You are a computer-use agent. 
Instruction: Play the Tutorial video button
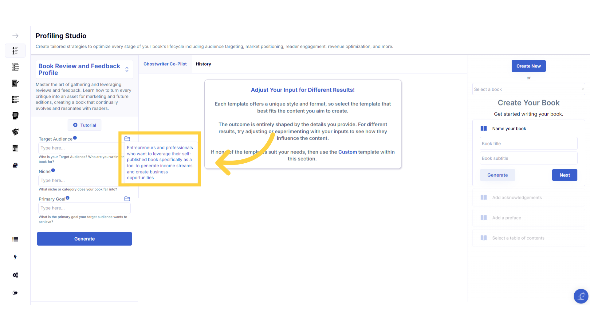85,125
